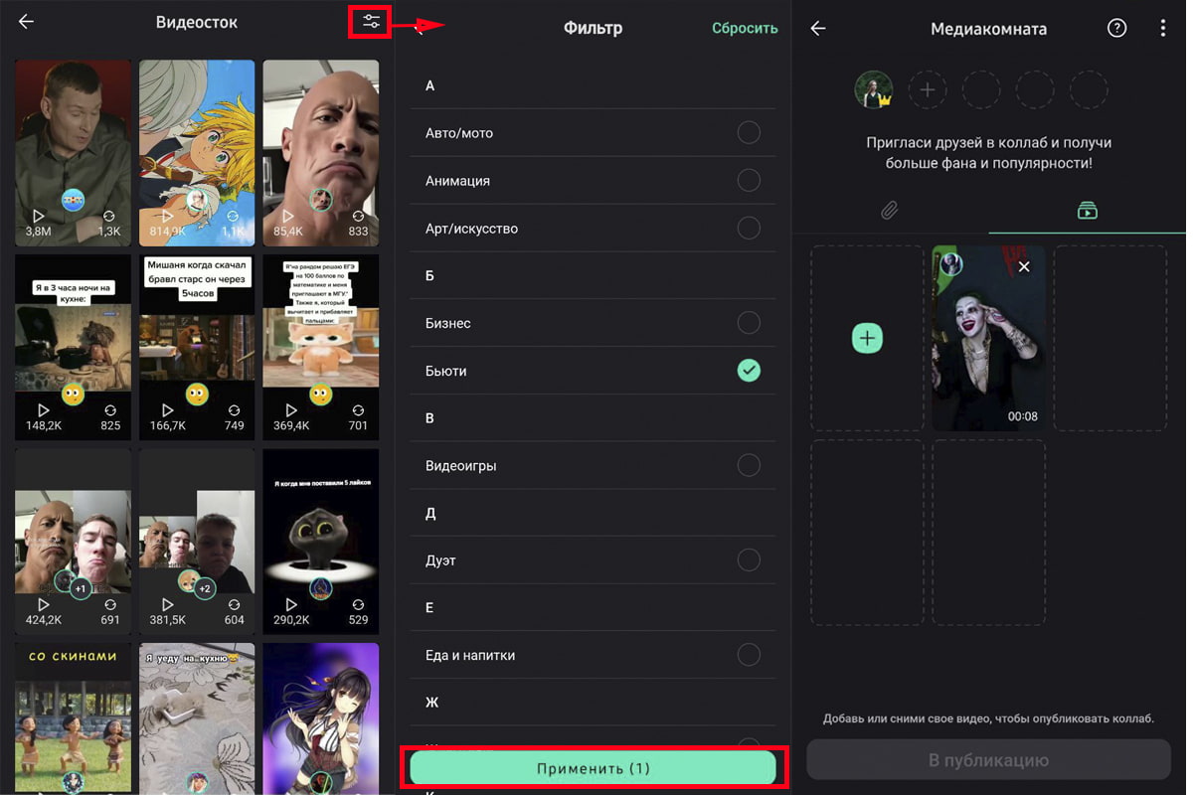Invite a friend via the plus circle
The width and height of the screenshot is (1193, 795).
[927, 89]
